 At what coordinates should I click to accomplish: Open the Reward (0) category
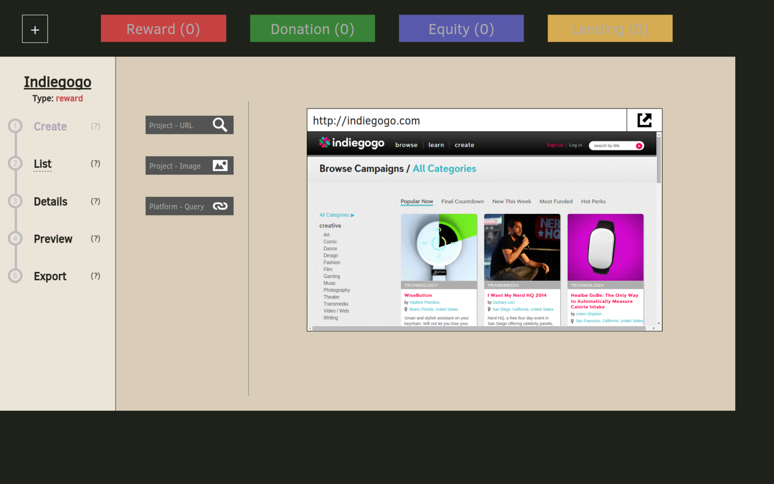163,29
